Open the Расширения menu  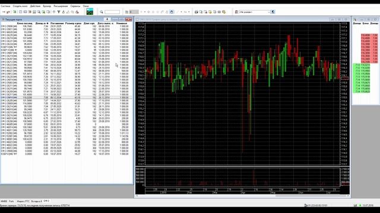click(61, 6)
